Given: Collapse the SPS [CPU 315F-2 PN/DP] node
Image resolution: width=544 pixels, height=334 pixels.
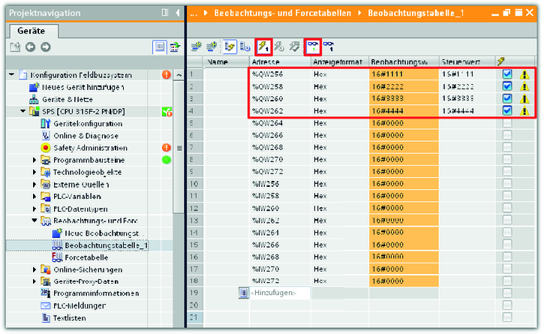Looking at the screenshot, I should pyautogui.click(x=23, y=112).
